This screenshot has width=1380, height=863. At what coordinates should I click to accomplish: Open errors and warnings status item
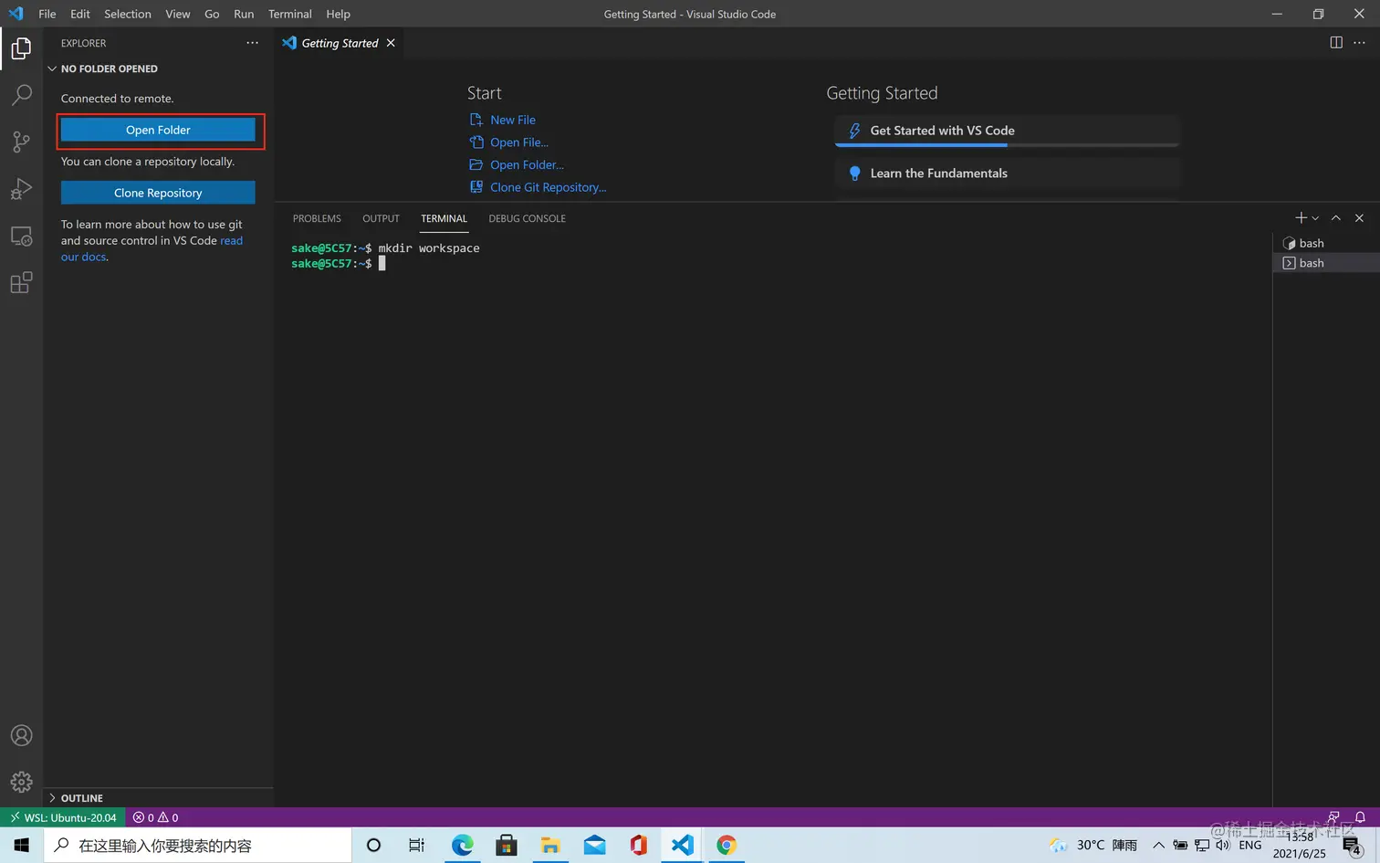(x=155, y=817)
